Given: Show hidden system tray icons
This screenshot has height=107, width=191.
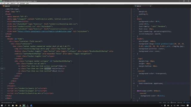Looking at the screenshot, I should click(162, 106).
